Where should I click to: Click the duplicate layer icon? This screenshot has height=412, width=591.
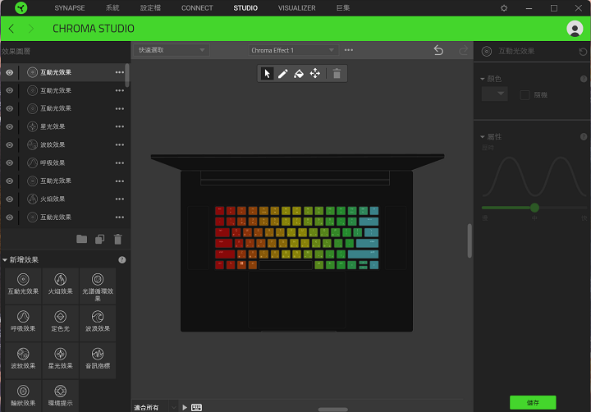[100, 239]
